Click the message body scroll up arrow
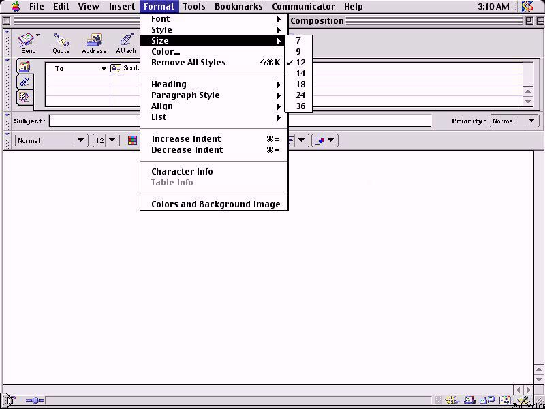The image size is (545, 409). 539,369
